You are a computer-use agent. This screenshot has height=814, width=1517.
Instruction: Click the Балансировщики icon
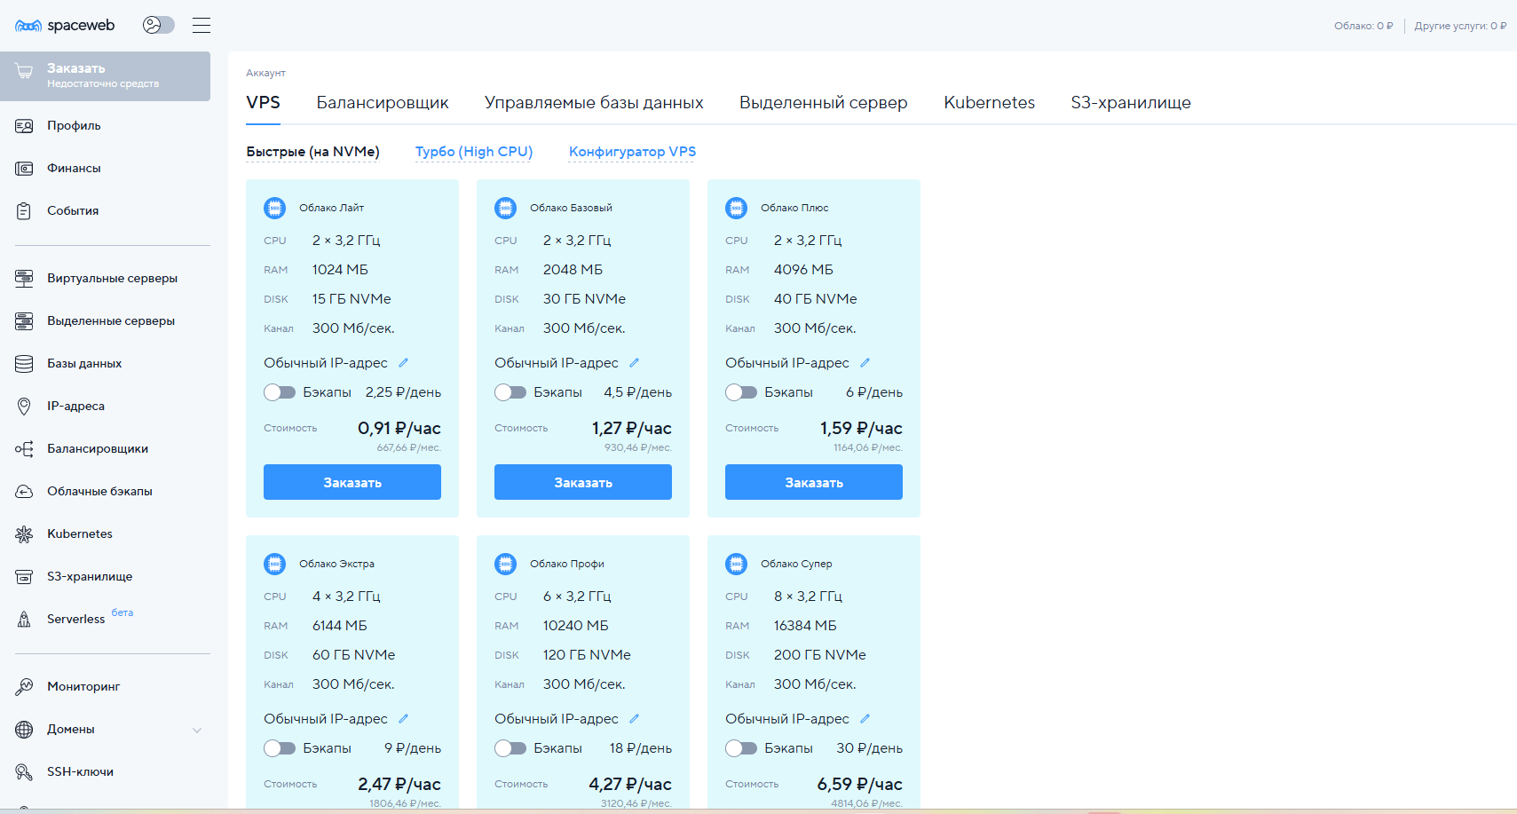tap(24, 449)
